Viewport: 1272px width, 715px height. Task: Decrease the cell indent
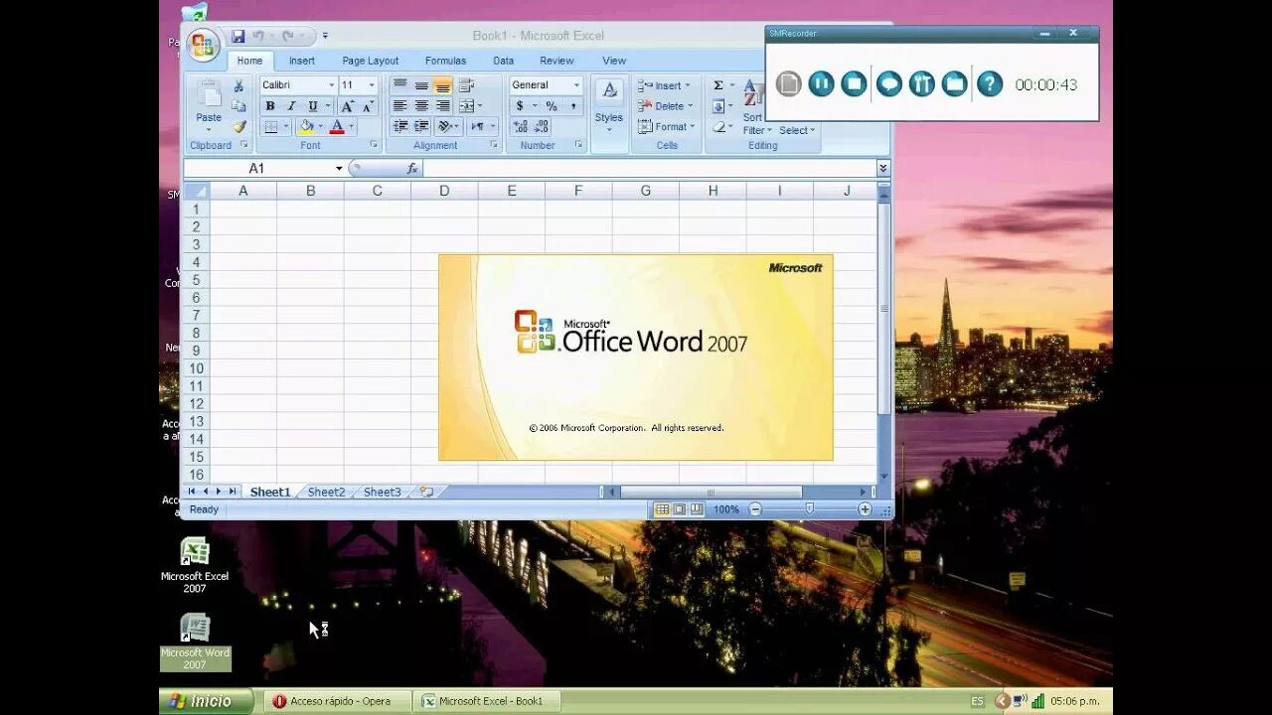(x=399, y=127)
